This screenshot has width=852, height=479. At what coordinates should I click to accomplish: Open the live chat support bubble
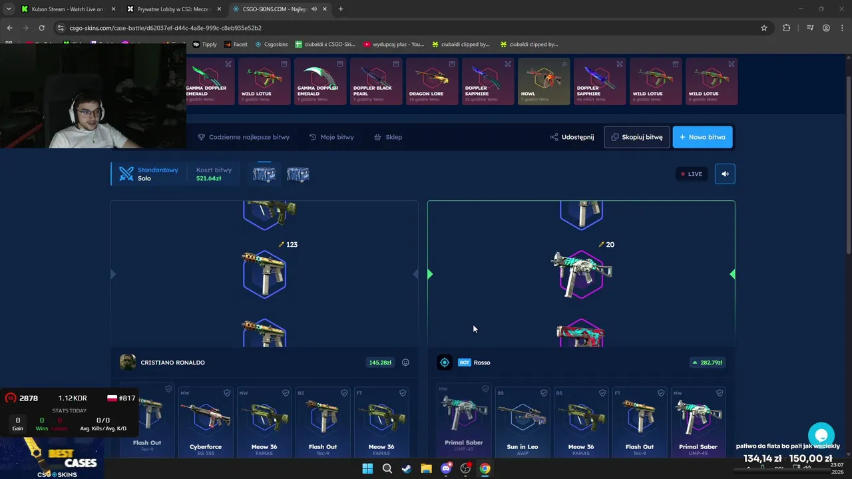point(821,436)
